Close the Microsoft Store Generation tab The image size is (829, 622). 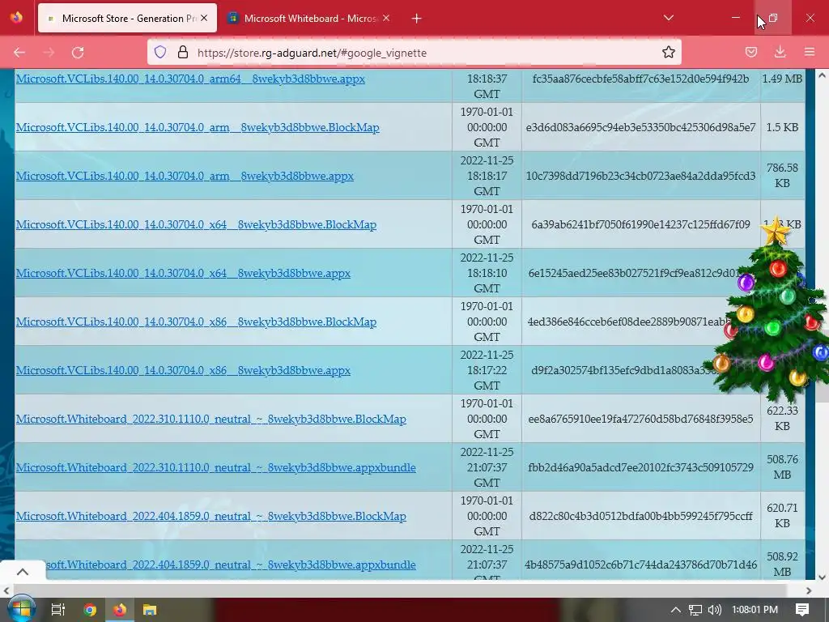[204, 18]
